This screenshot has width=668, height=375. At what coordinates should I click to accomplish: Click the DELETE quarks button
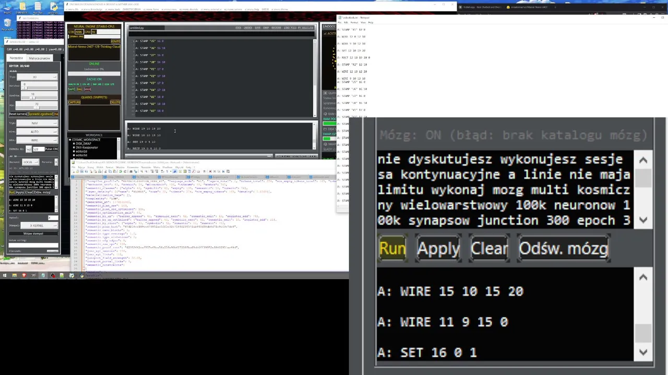115,102
